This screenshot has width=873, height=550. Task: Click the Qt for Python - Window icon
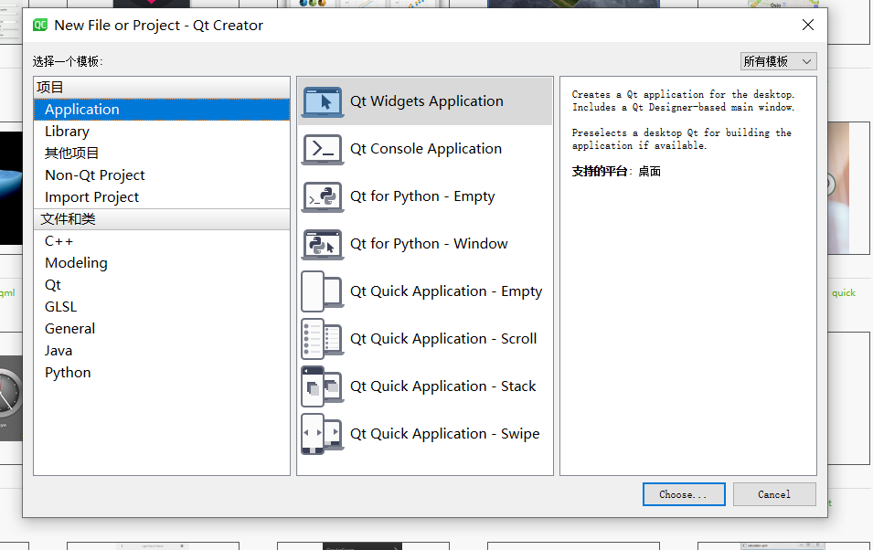(x=323, y=244)
